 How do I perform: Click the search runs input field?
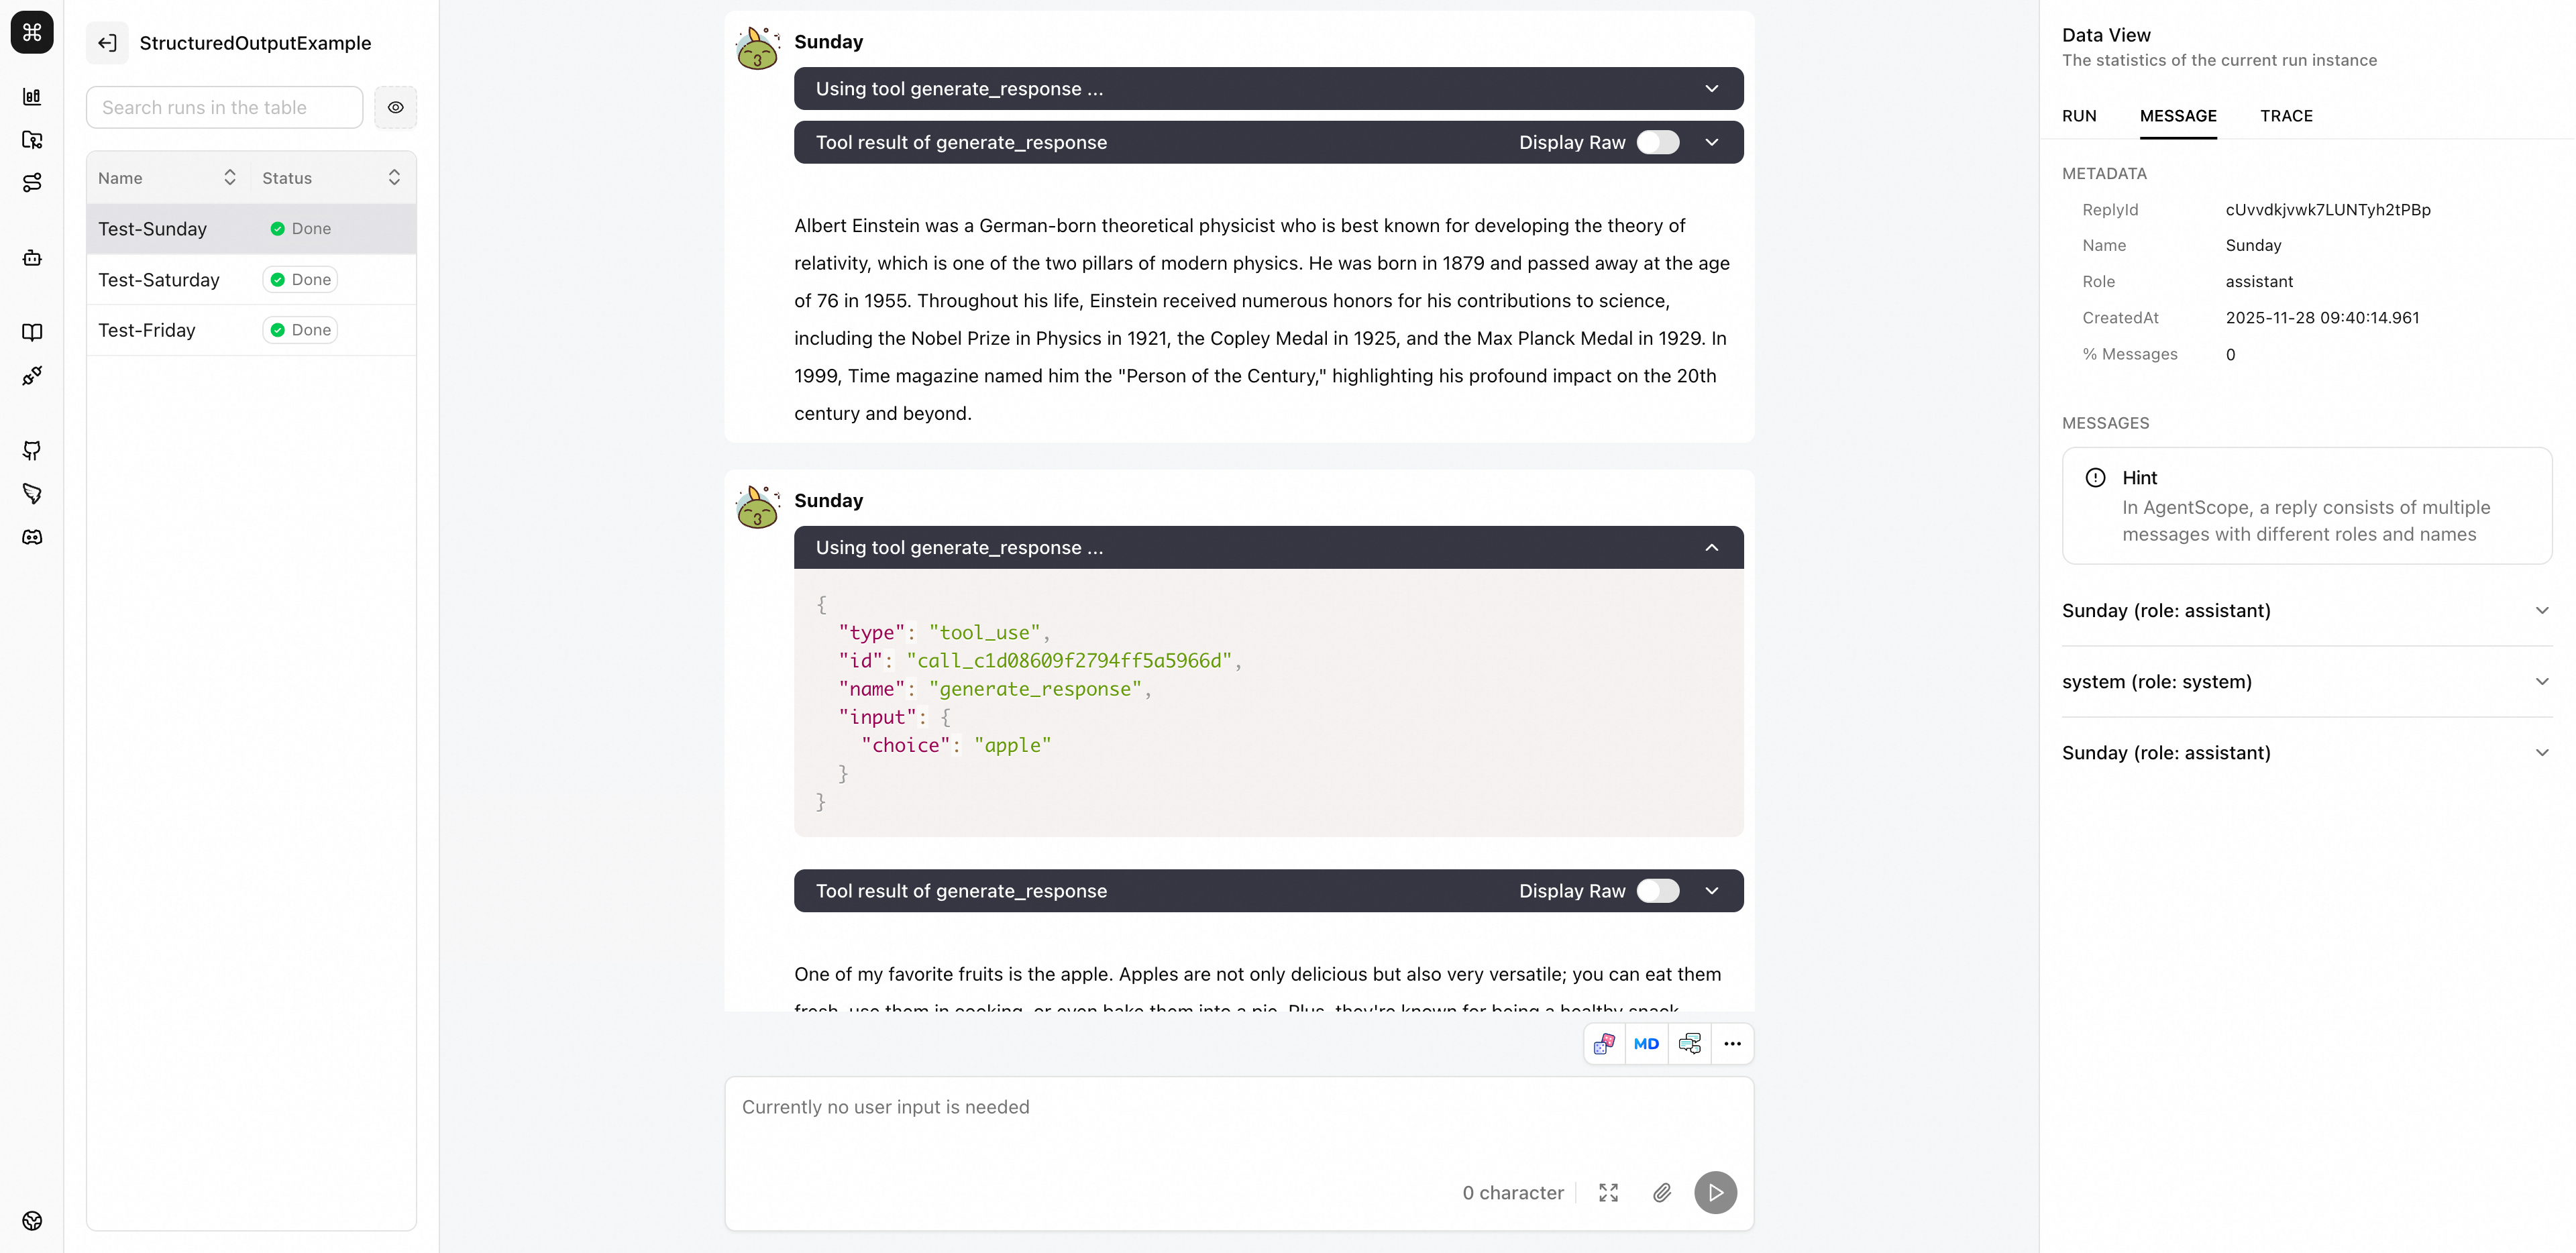[x=224, y=108]
